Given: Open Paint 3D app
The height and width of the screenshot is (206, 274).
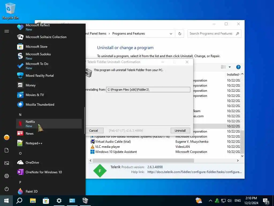Looking at the screenshot, I should point(49,191).
